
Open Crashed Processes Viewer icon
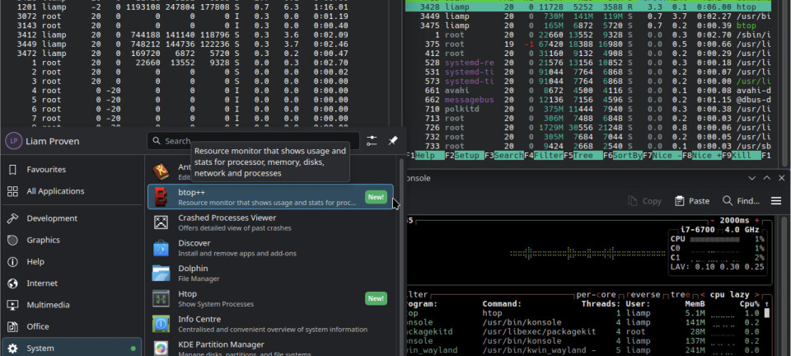pos(161,222)
